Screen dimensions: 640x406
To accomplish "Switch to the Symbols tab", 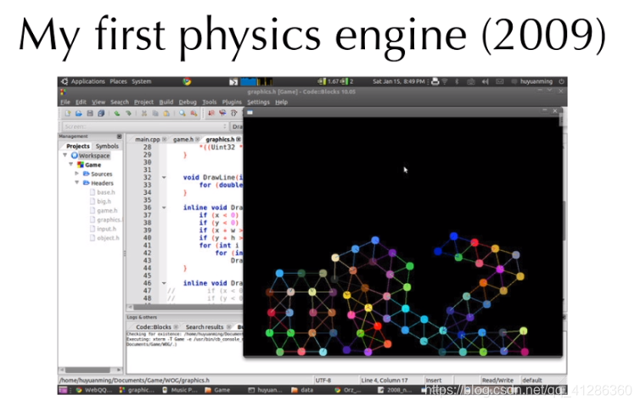I will point(107,146).
